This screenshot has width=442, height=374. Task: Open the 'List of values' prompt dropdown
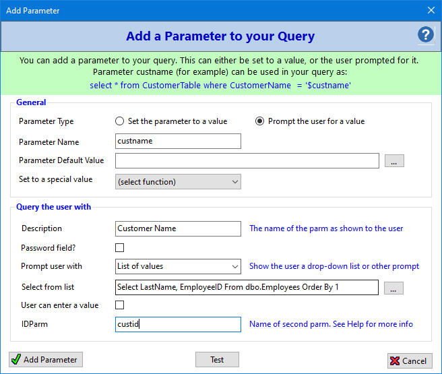(x=178, y=266)
